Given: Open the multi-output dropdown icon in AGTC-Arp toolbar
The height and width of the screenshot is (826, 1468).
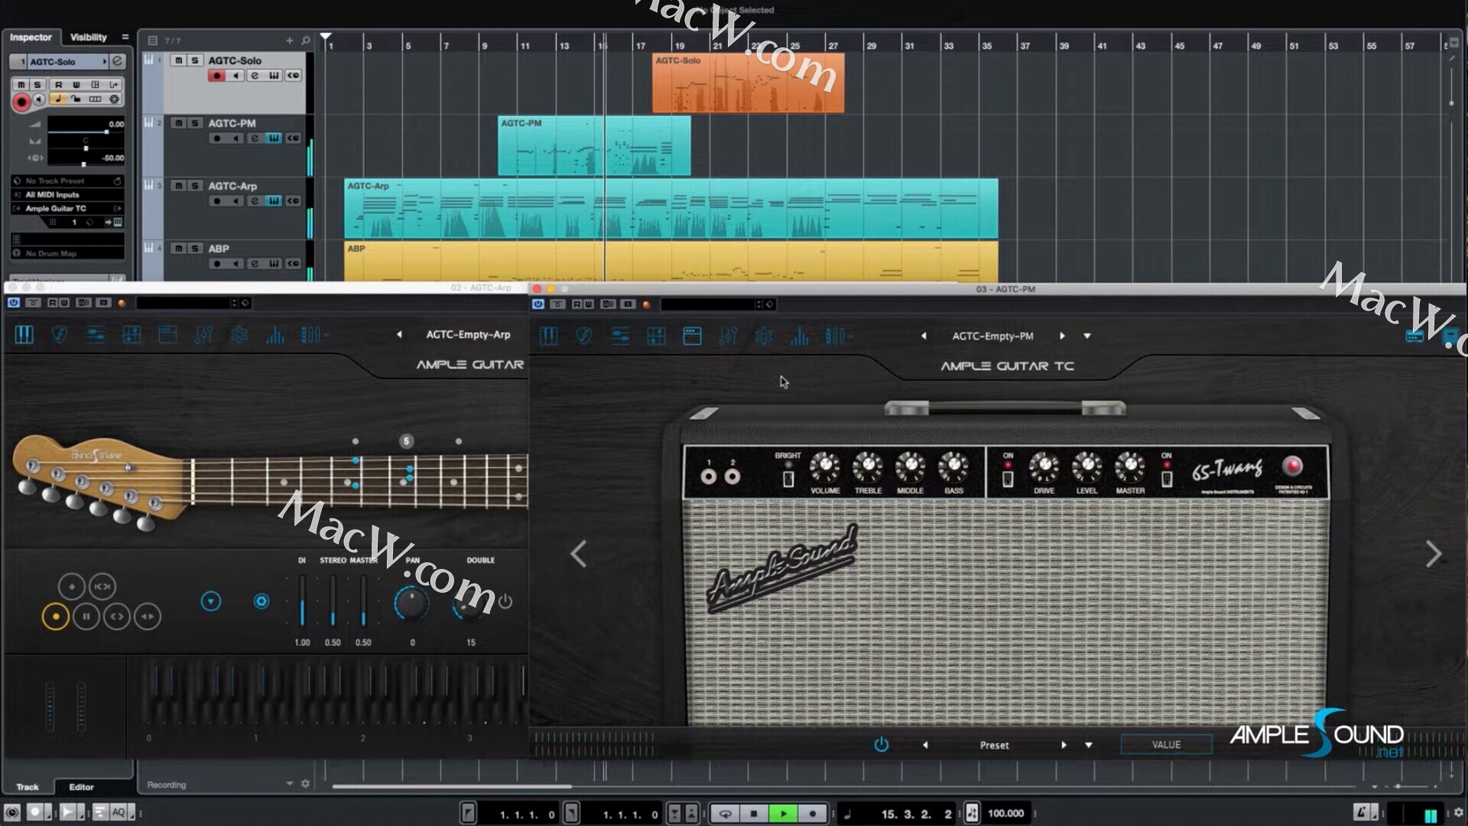Looking at the screenshot, I should click(x=314, y=335).
